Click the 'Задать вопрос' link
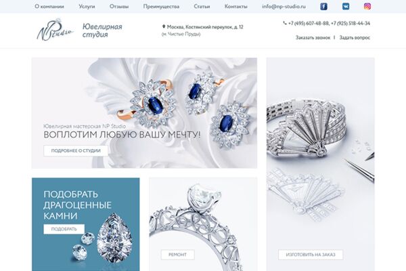This screenshot has height=271, width=406. [x=355, y=38]
